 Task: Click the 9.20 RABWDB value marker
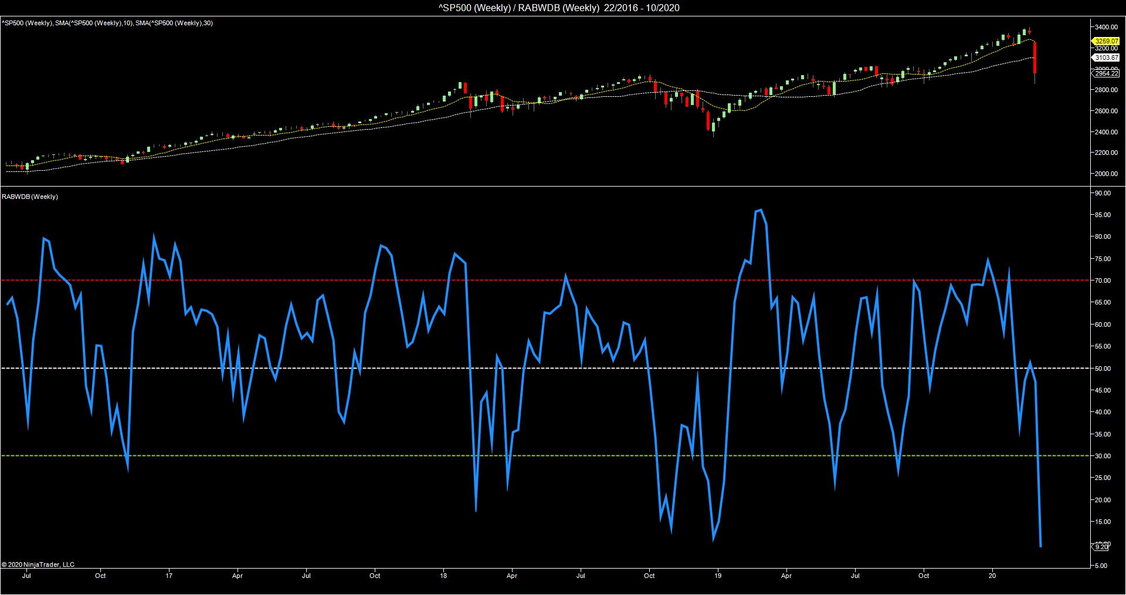pos(1101,547)
